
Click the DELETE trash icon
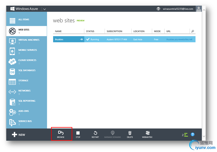[130, 133]
